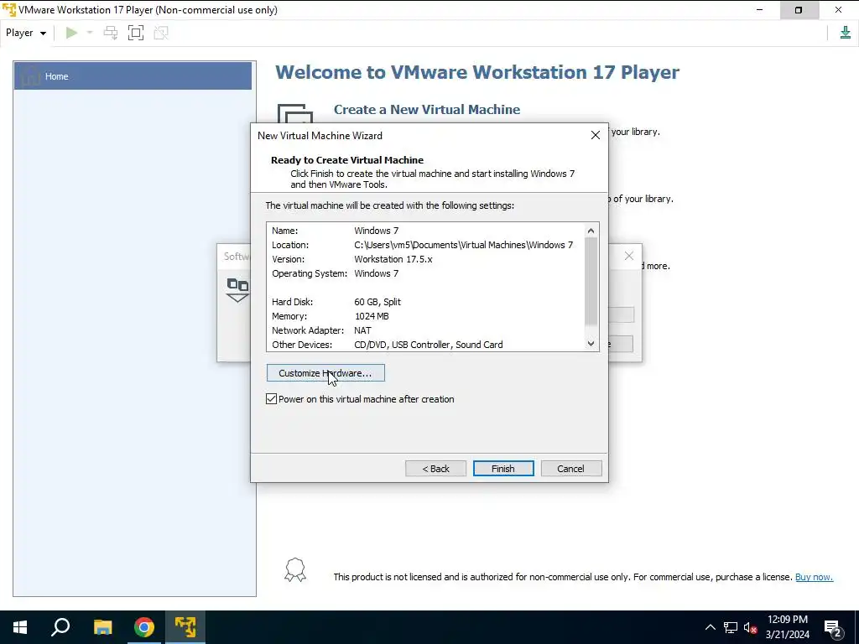Click the settings list scroll up arrow
Screen dimensions: 859x644
coord(591,231)
